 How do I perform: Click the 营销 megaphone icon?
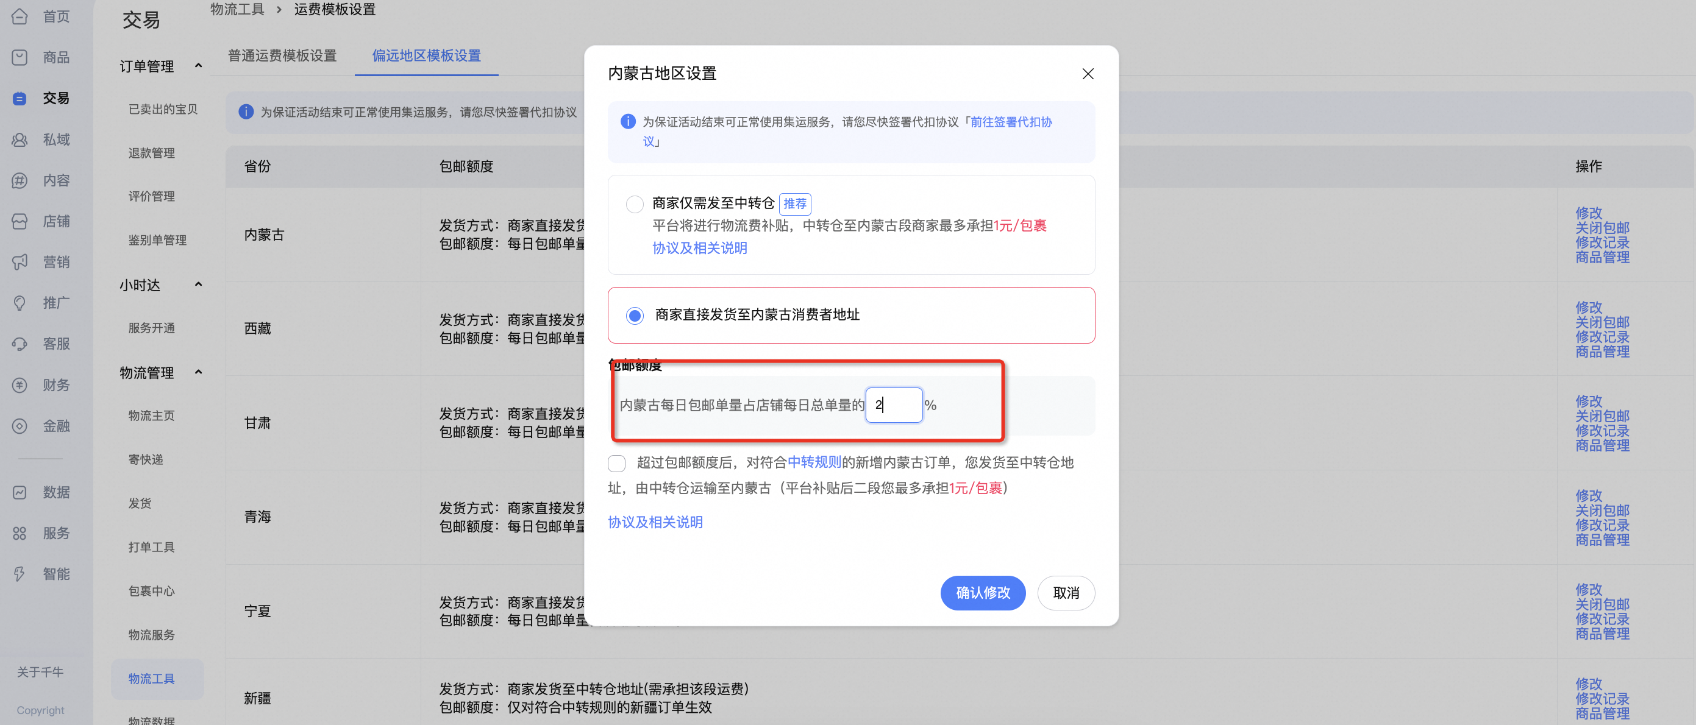click(20, 262)
